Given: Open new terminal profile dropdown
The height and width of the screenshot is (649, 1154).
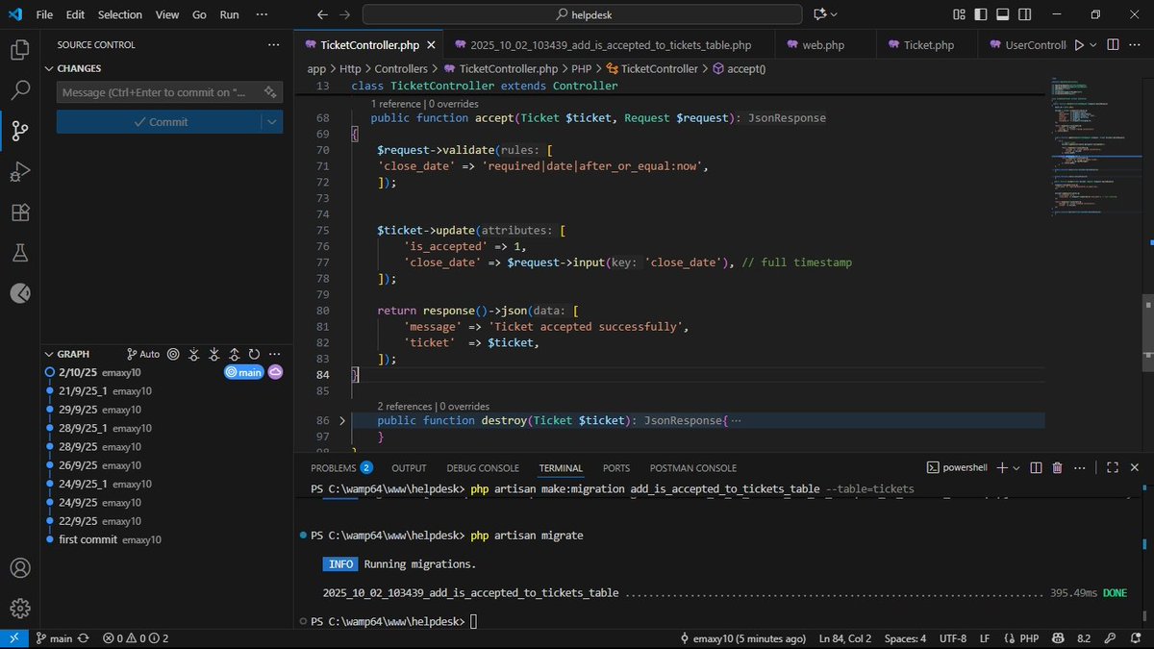Looking at the screenshot, I should point(1016,467).
